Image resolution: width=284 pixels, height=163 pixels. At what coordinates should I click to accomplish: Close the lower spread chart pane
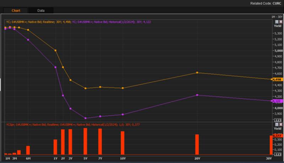click(x=280, y=125)
